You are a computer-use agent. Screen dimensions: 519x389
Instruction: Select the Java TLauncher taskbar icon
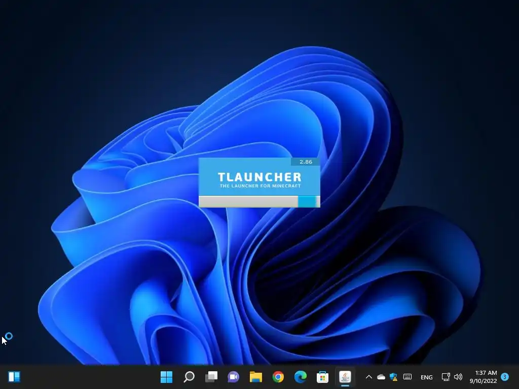(345, 377)
